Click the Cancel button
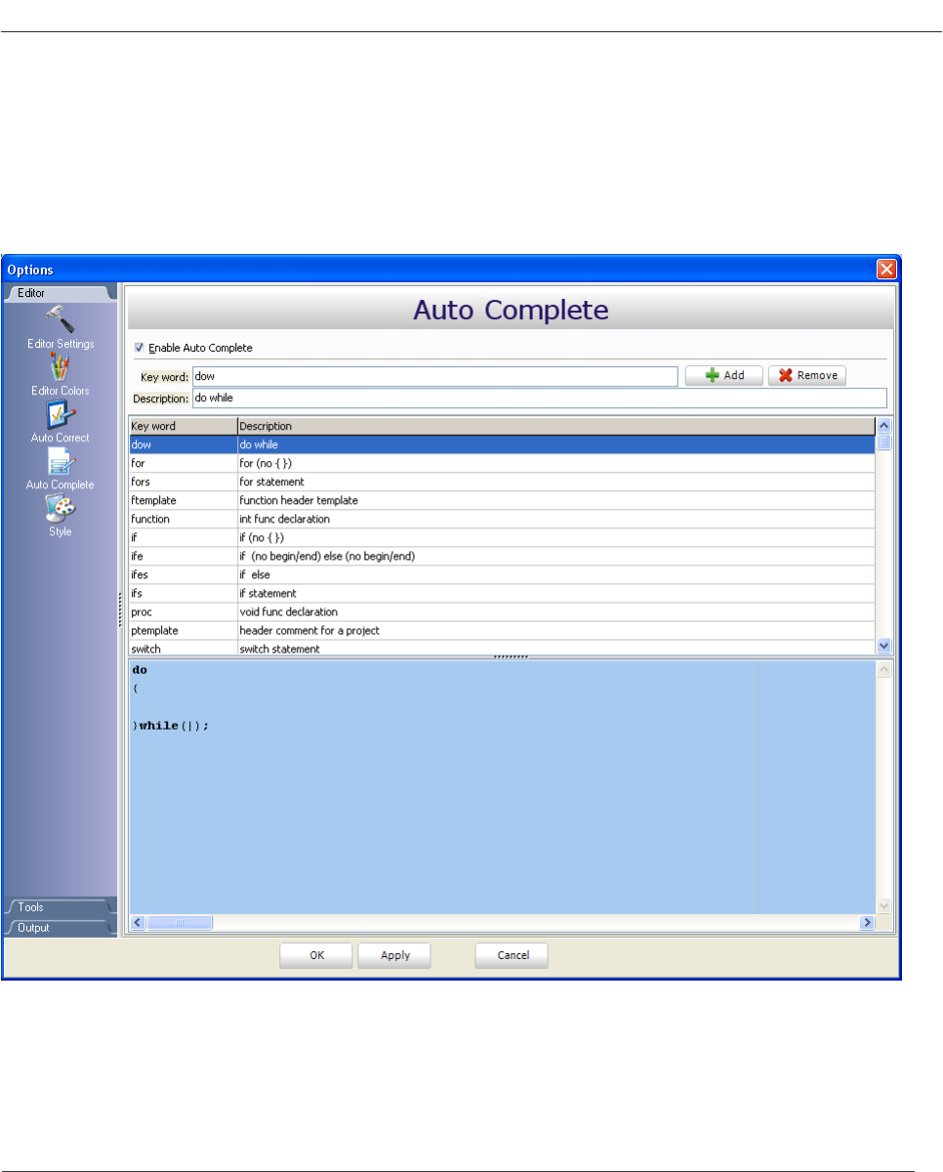Viewport: 943px width, 1172px height. click(512, 955)
